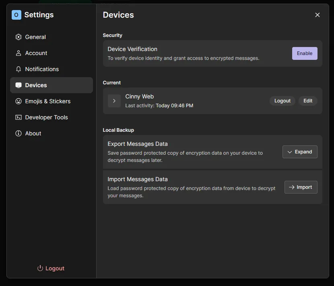Switch to the Account settings page
This screenshot has width=334, height=286.
tap(36, 53)
